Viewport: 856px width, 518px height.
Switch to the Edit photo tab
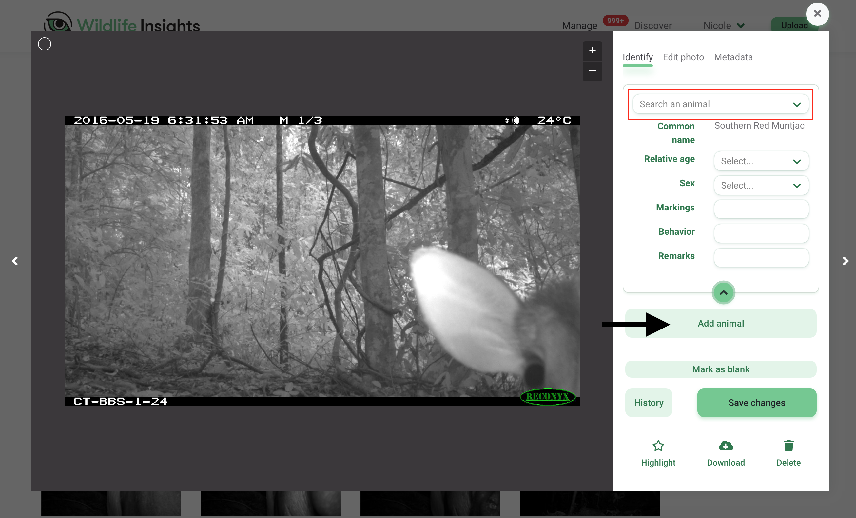coord(683,57)
